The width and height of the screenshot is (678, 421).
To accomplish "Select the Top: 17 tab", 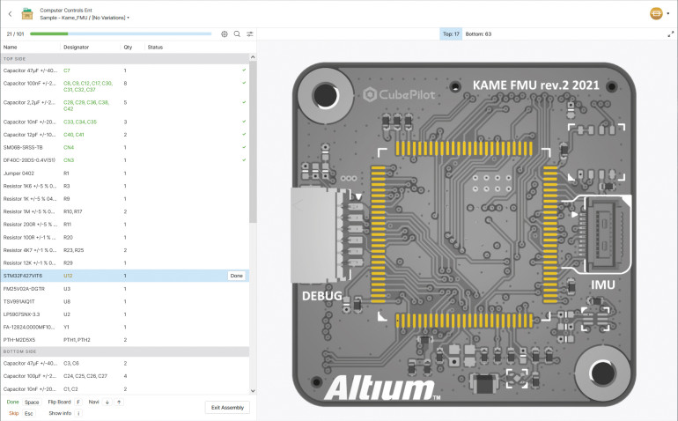I will point(451,33).
